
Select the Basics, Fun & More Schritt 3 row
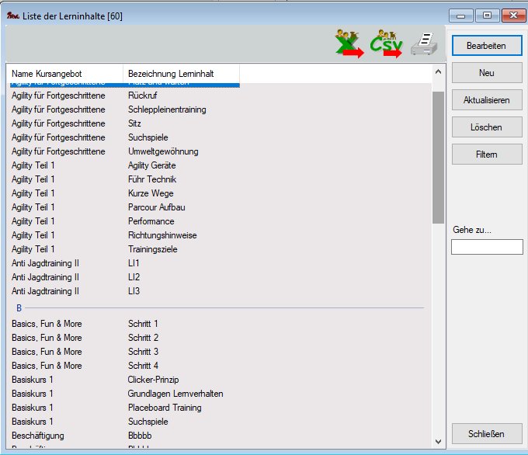point(143,352)
